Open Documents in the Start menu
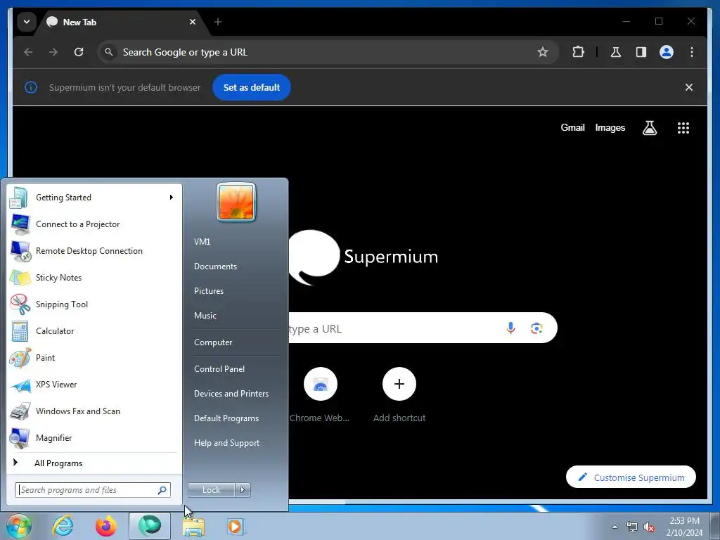The width and height of the screenshot is (720, 540). pos(215,266)
